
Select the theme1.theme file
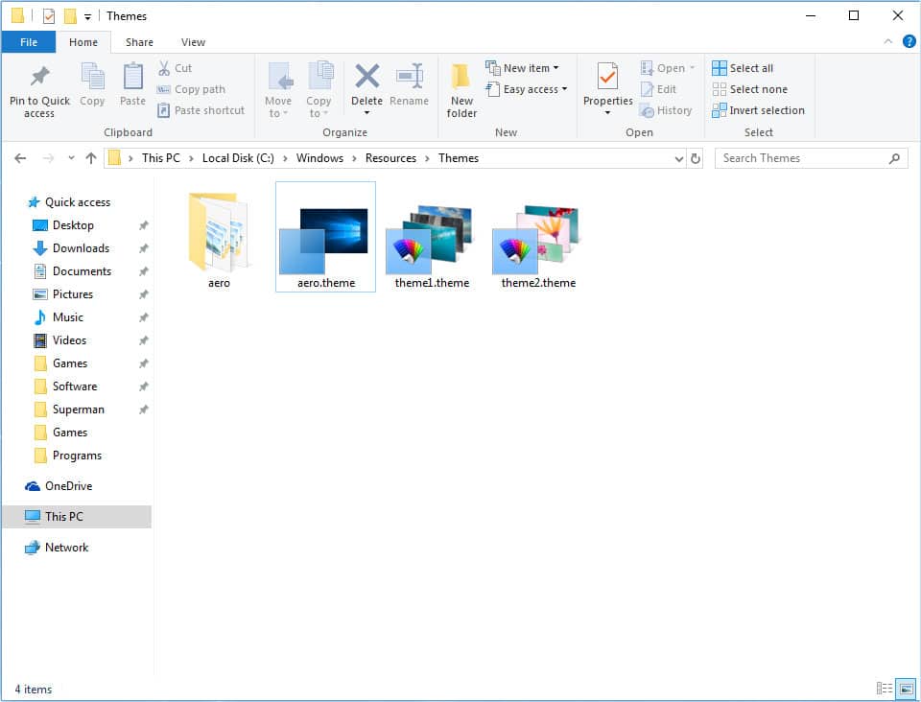click(432, 246)
